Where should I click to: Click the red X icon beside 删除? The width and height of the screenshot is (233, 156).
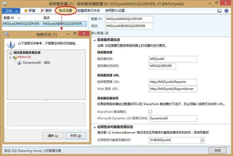pyautogui.click(x=42, y=11)
